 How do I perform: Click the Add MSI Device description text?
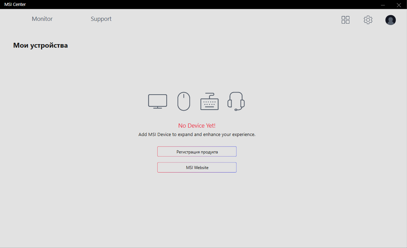click(x=197, y=134)
